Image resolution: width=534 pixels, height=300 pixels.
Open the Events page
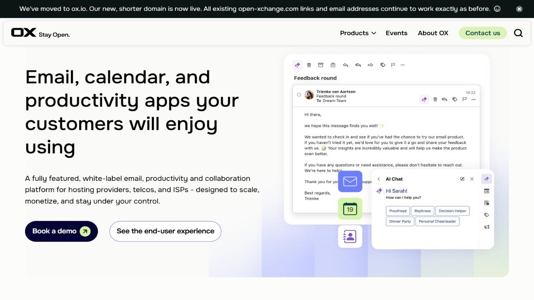[x=396, y=33]
